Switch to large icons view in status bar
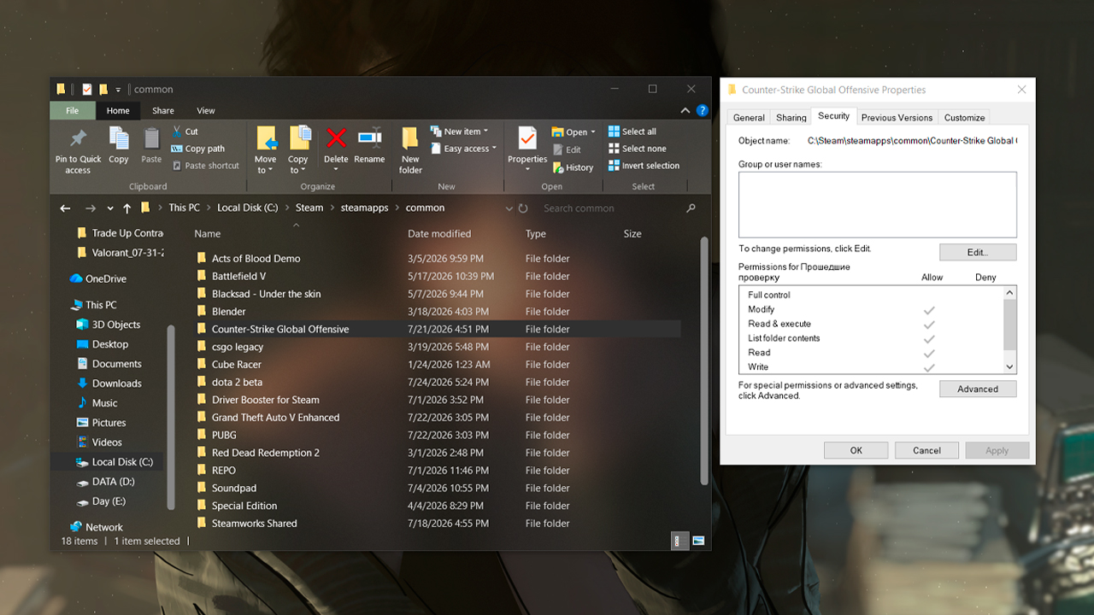The image size is (1094, 615). 698,541
